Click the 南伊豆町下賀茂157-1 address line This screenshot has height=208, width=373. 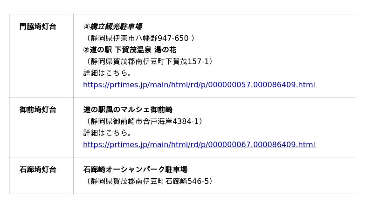(x=149, y=62)
